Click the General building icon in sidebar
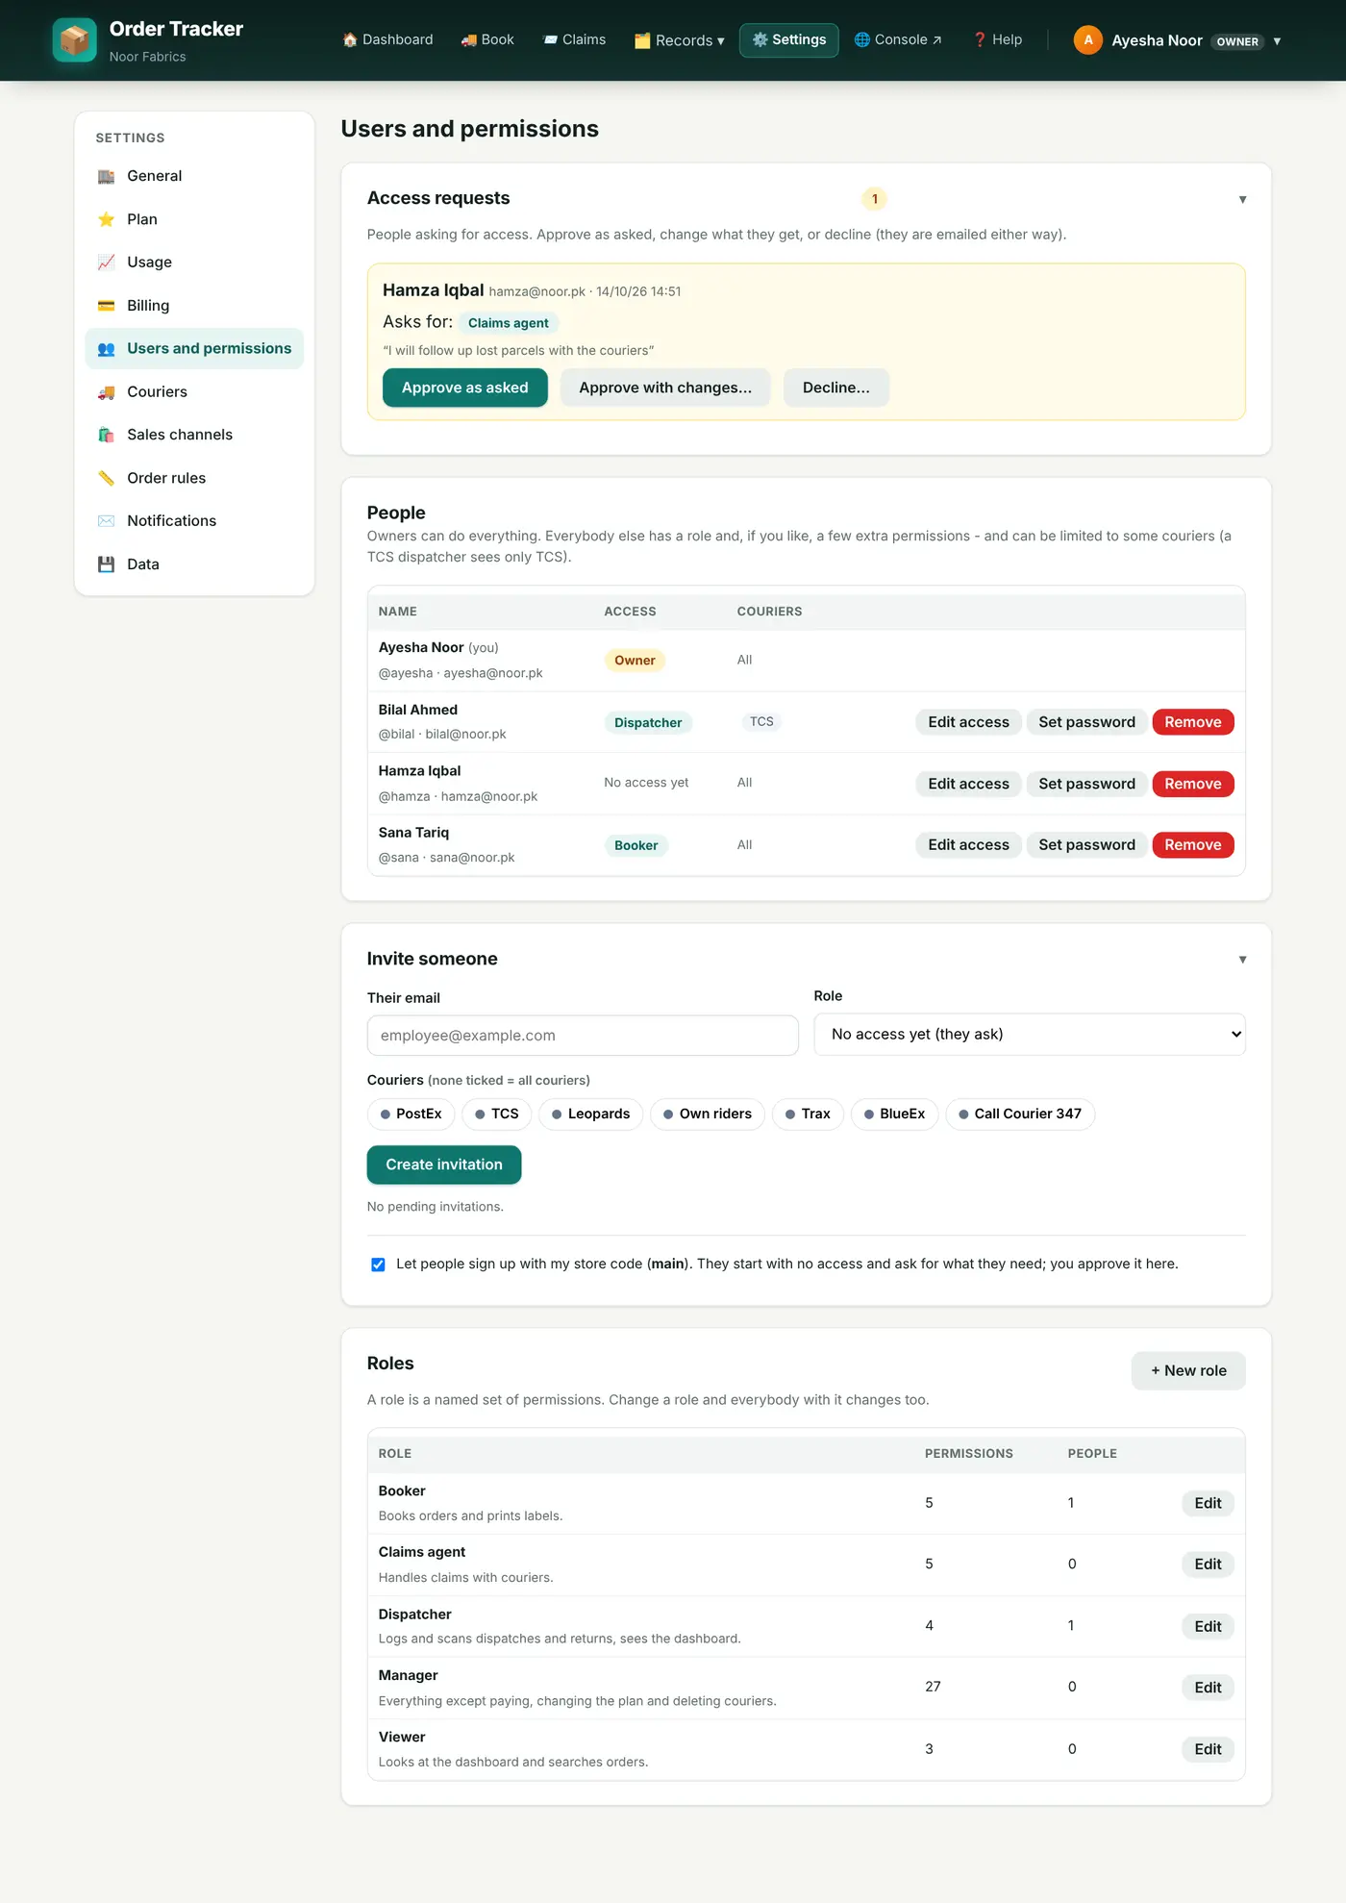Viewport: 1346px width, 1903px height. point(106,176)
